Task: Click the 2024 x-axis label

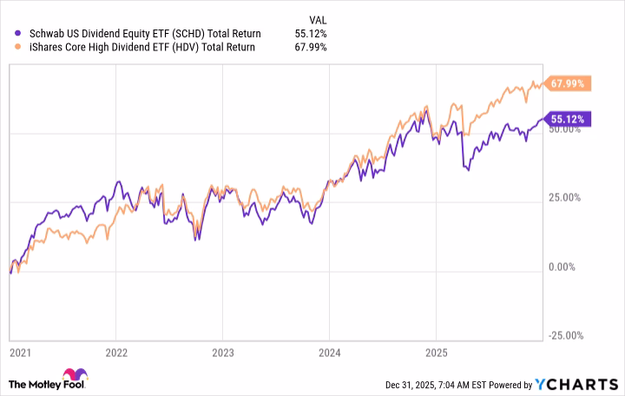Action: pos(329,353)
